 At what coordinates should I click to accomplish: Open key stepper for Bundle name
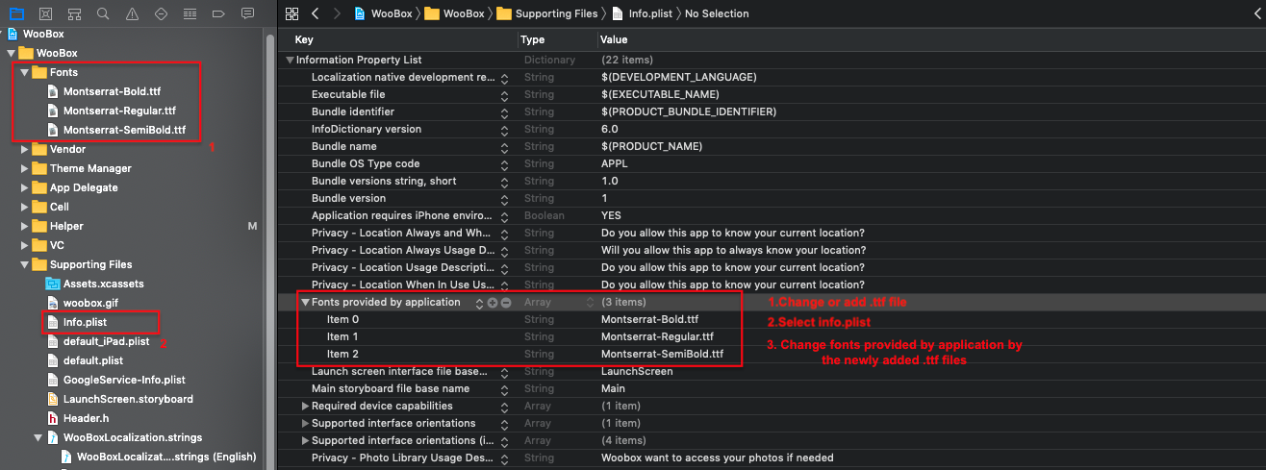pyautogui.click(x=504, y=146)
